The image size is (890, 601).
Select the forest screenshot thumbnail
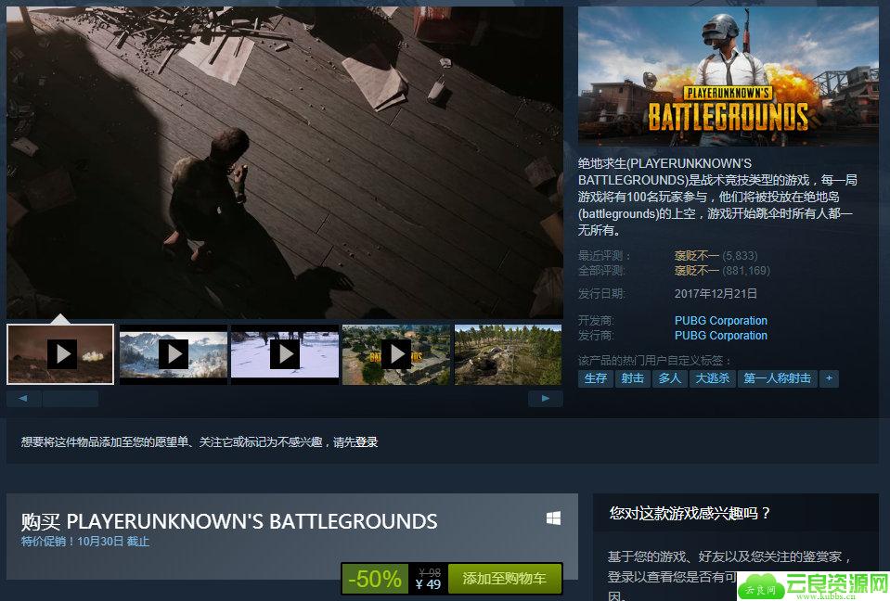[x=508, y=354]
